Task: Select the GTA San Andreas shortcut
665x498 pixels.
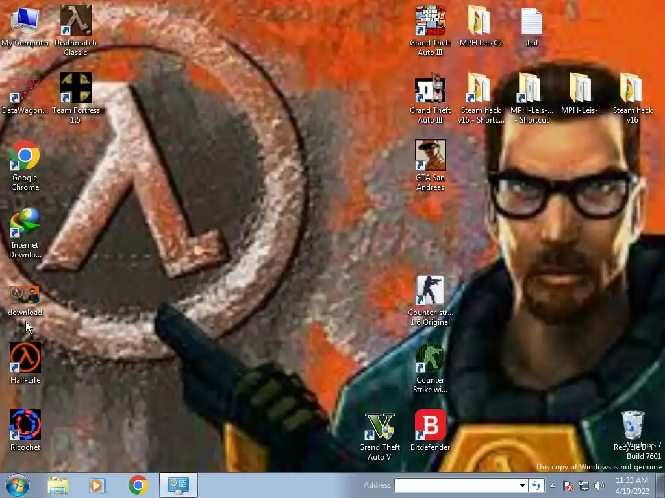Action: click(430, 165)
